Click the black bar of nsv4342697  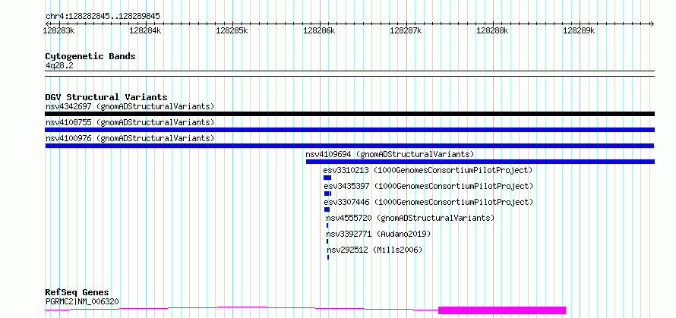[x=349, y=114]
